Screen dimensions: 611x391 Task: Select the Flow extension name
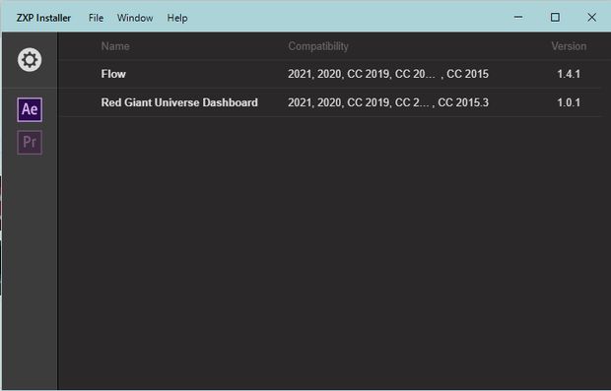click(x=113, y=74)
